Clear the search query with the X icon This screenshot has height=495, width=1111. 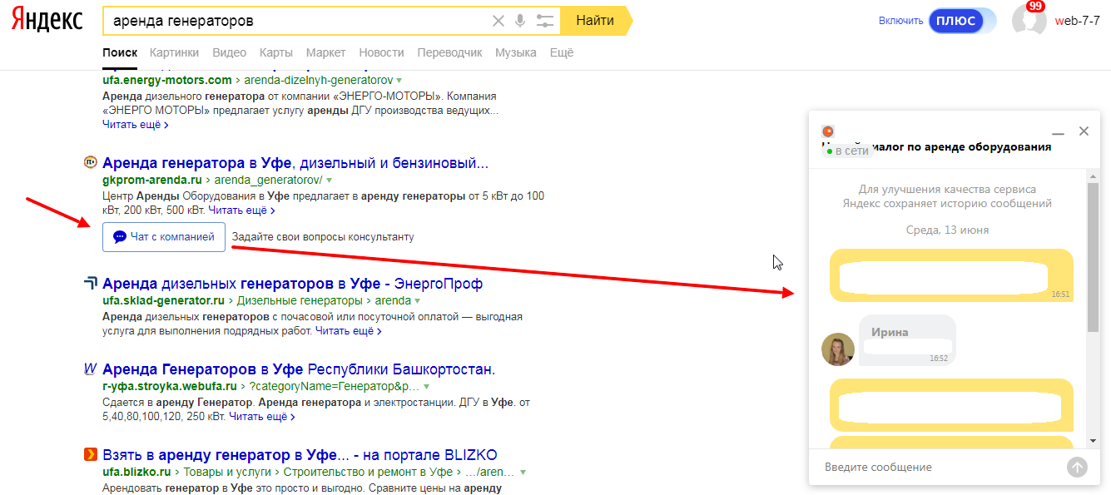(x=498, y=21)
